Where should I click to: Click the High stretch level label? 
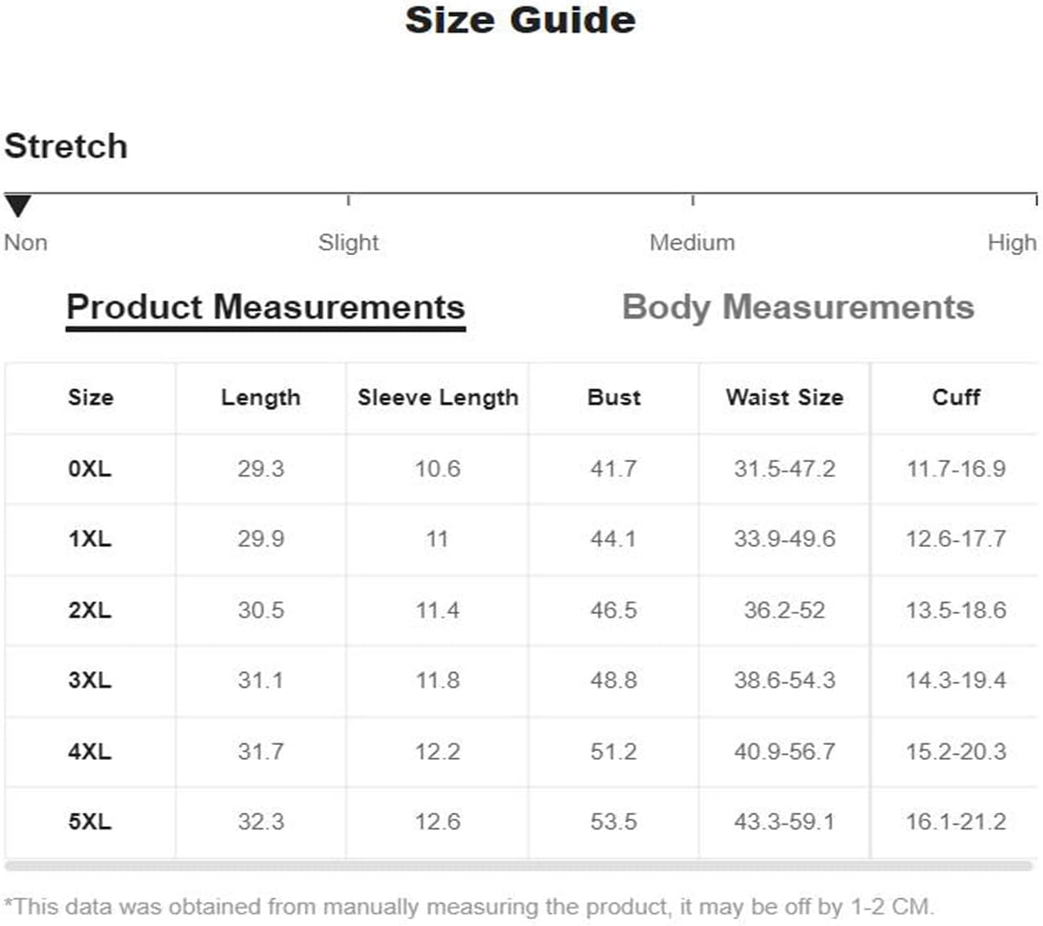pos(1012,242)
